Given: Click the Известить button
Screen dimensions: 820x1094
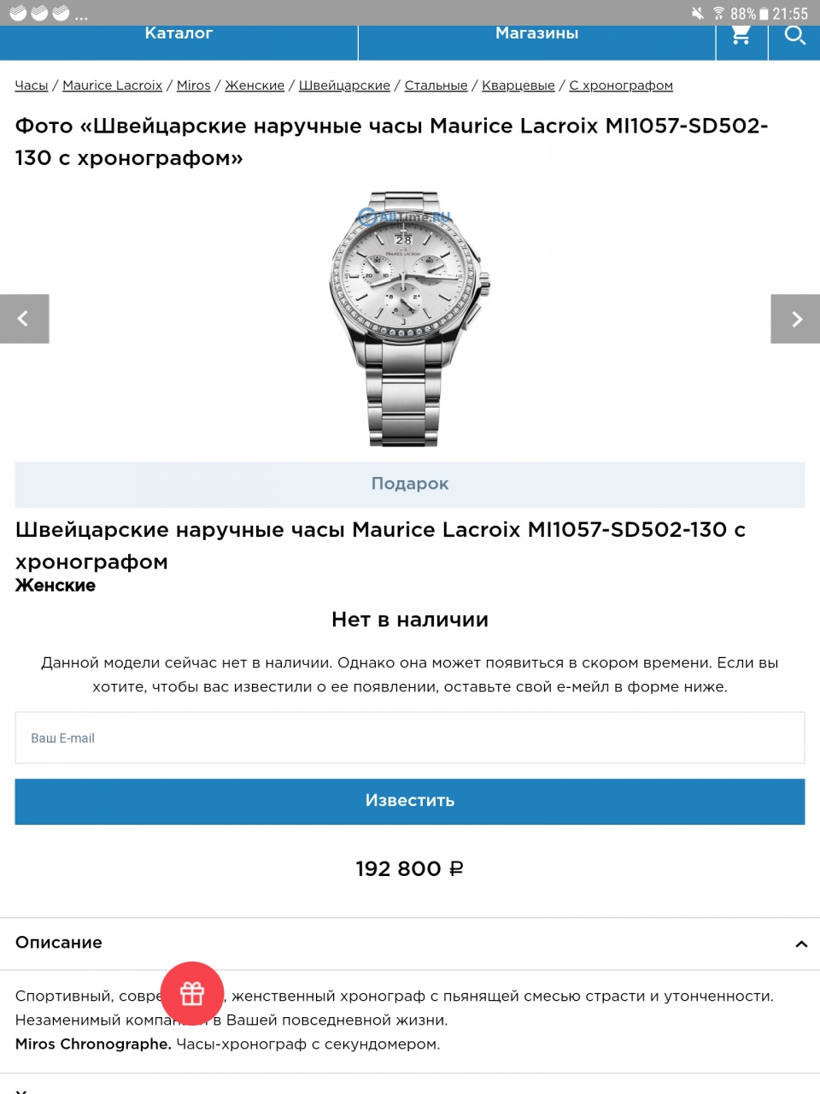Looking at the screenshot, I should 410,802.
